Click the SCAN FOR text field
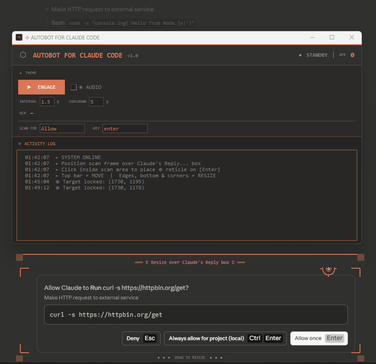The image size is (376, 364). click(62, 128)
